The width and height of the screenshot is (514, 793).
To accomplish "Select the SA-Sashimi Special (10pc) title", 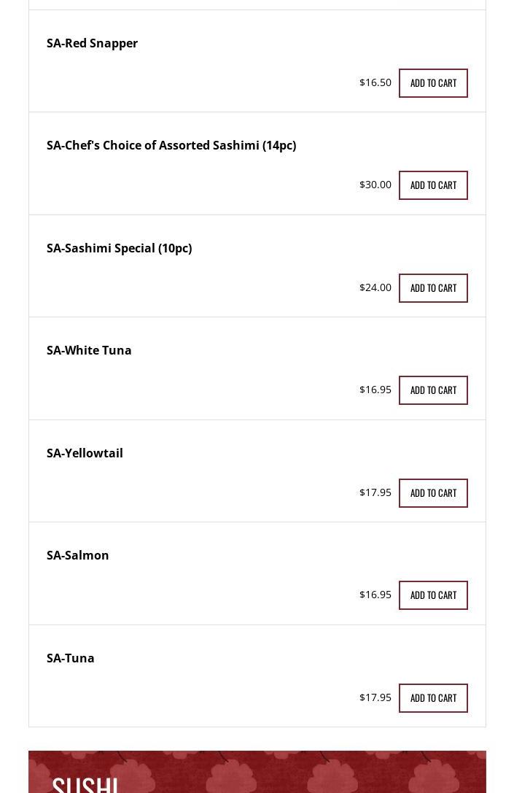I will (x=119, y=248).
